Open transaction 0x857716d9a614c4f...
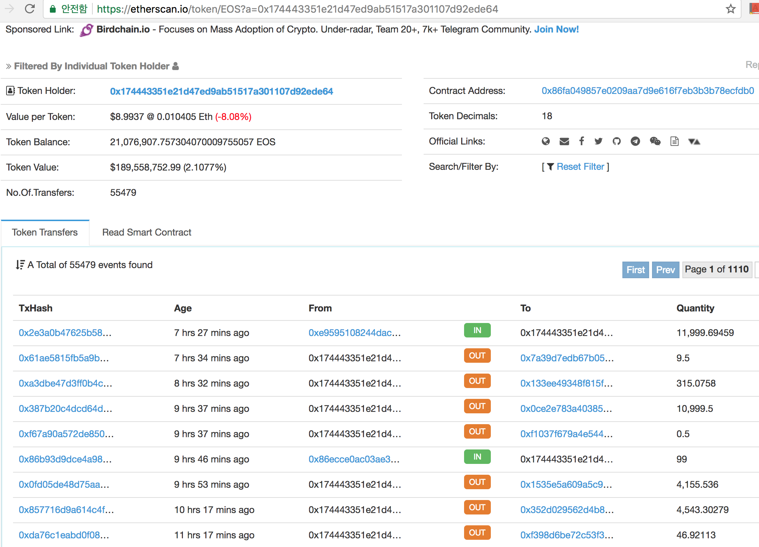The height and width of the screenshot is (547, 759). [x=66, y=510]
